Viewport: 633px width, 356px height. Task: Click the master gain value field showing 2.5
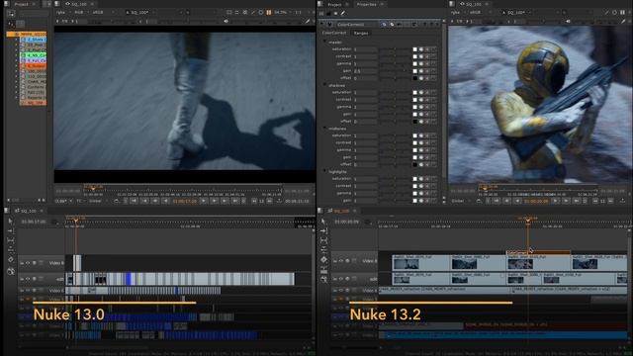[365, 71]
